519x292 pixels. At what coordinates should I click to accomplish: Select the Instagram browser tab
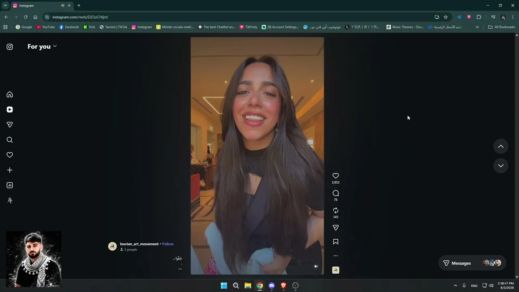[x=42, y=6]
